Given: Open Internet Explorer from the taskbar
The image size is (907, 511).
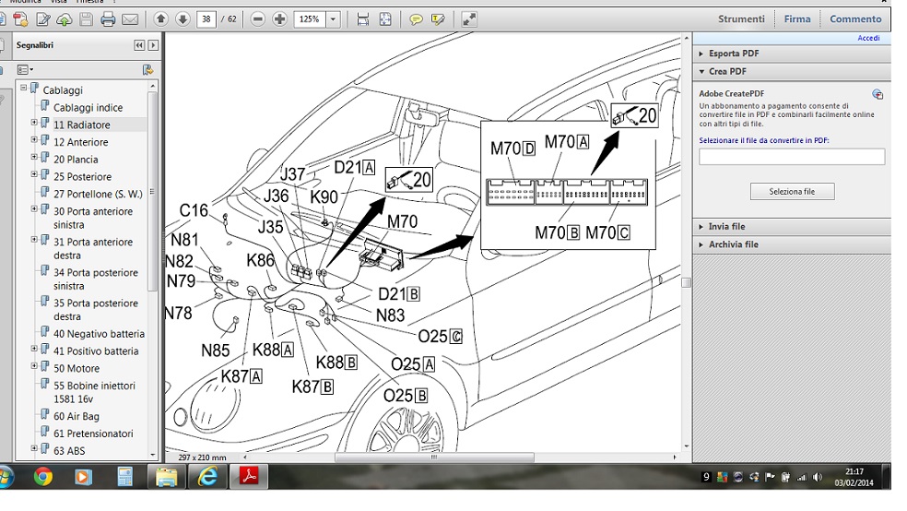Looking at the screenshot, I should 207,477.
